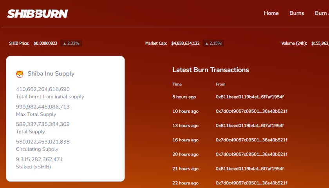Click the Staked (xSHIB) label
The width and height of the screenshot is (329, 188).
33,167
